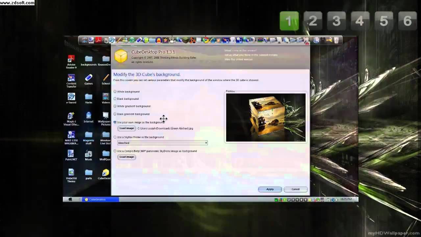Open the Music desktop icon
Screen dimensions: 421x237
(88, 155)
